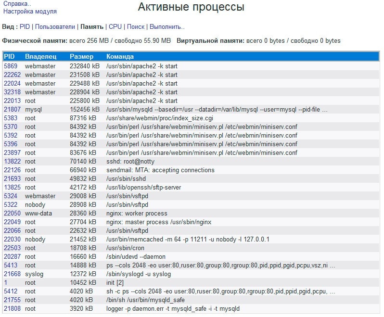Open nginx worker PID 22050
This screenshot has height=317, width=384.
click(12, 213)
